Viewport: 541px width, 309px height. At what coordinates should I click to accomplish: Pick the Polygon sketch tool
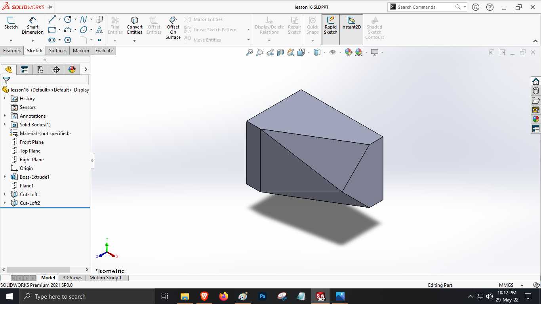(68, 40)
